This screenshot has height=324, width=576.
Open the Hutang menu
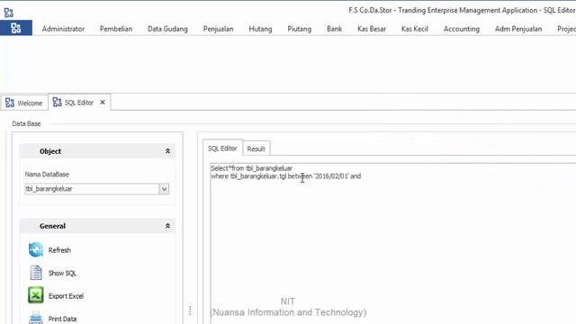tap(260, 29)
